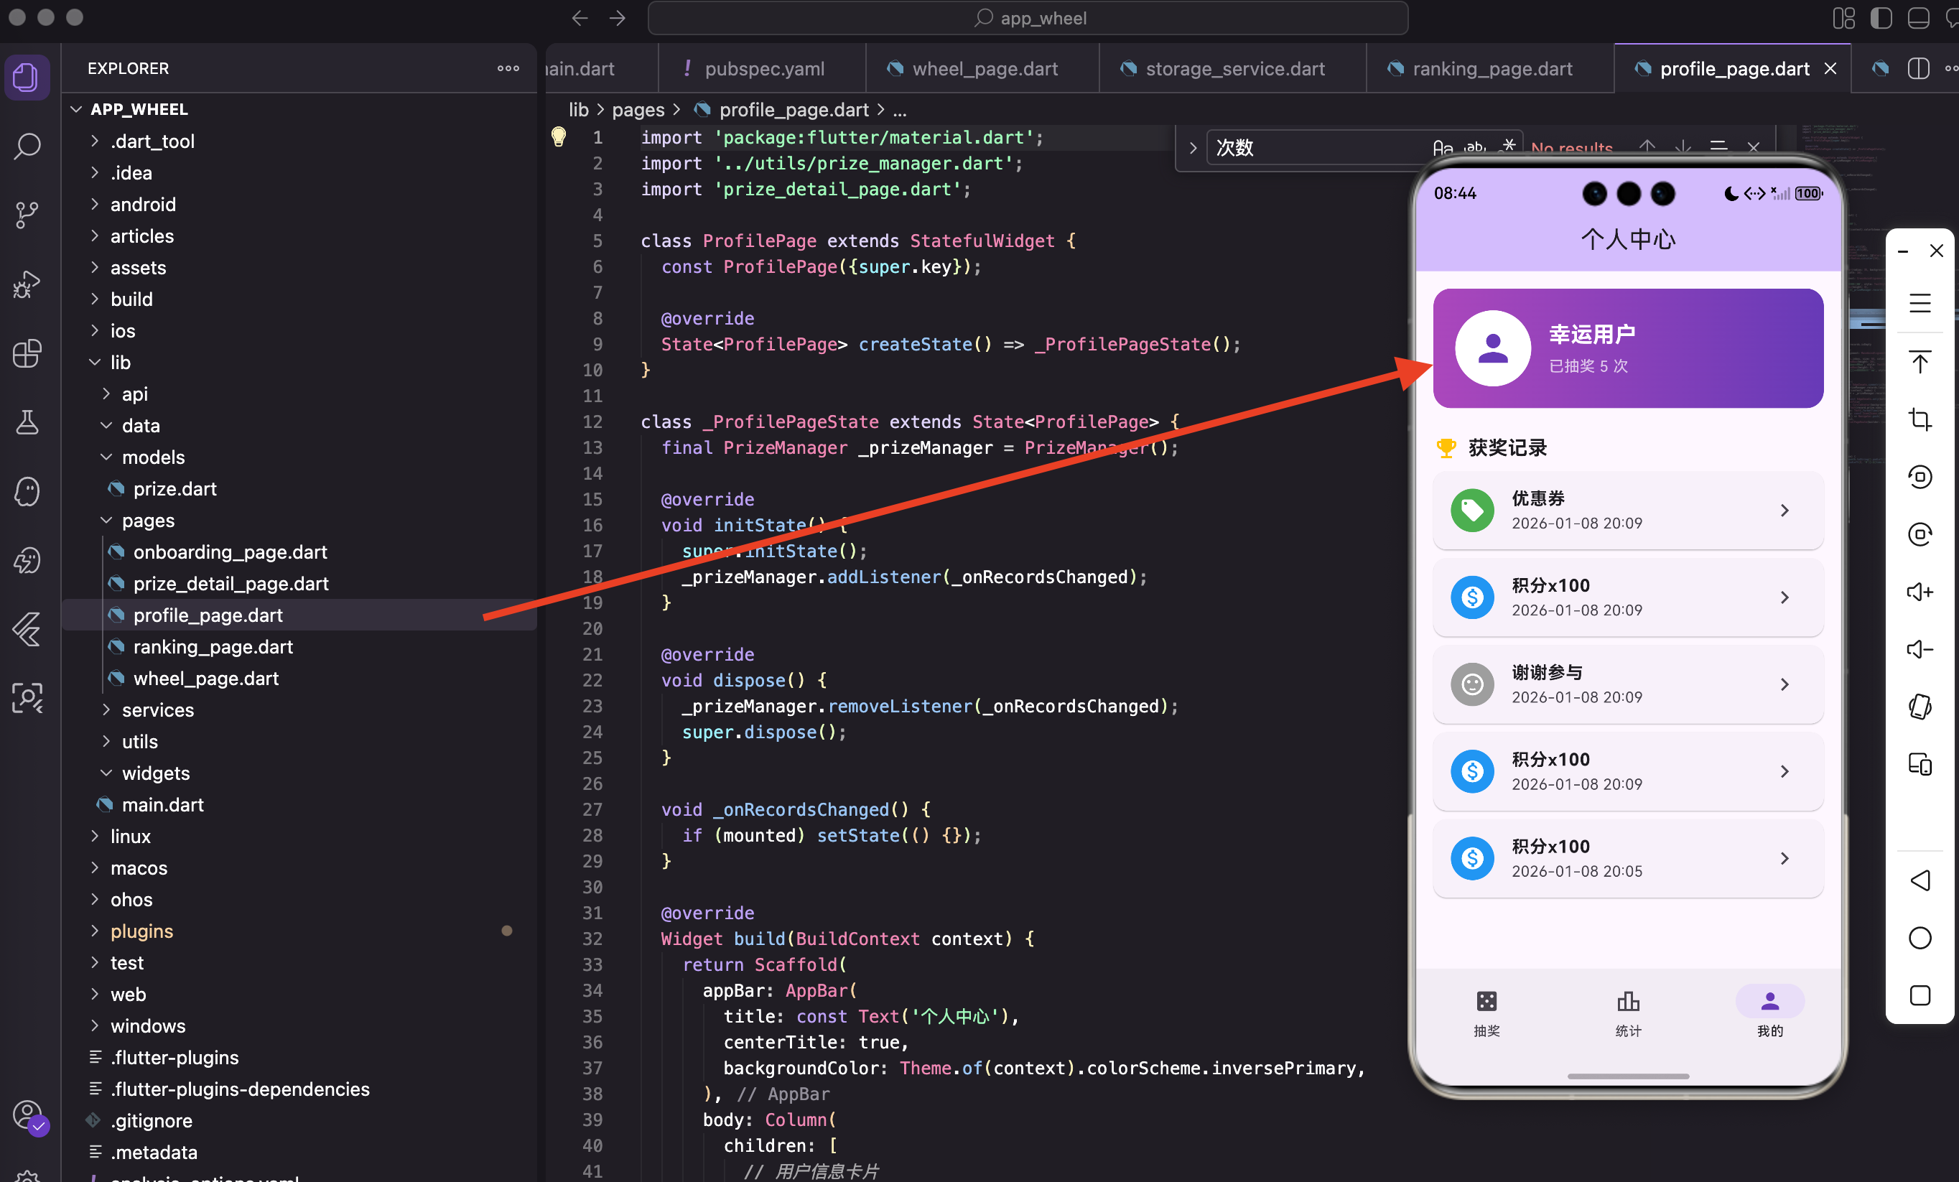
Task: Open emulator toolbar hamburger menu
Action: 1920,303
